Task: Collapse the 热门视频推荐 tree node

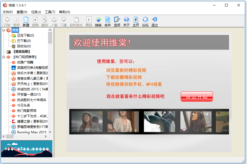Action: coord(4,57)
